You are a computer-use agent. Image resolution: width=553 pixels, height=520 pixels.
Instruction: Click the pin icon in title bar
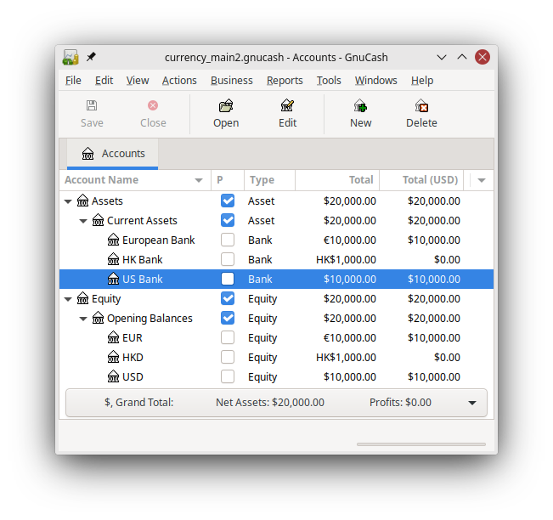point(92,57)
